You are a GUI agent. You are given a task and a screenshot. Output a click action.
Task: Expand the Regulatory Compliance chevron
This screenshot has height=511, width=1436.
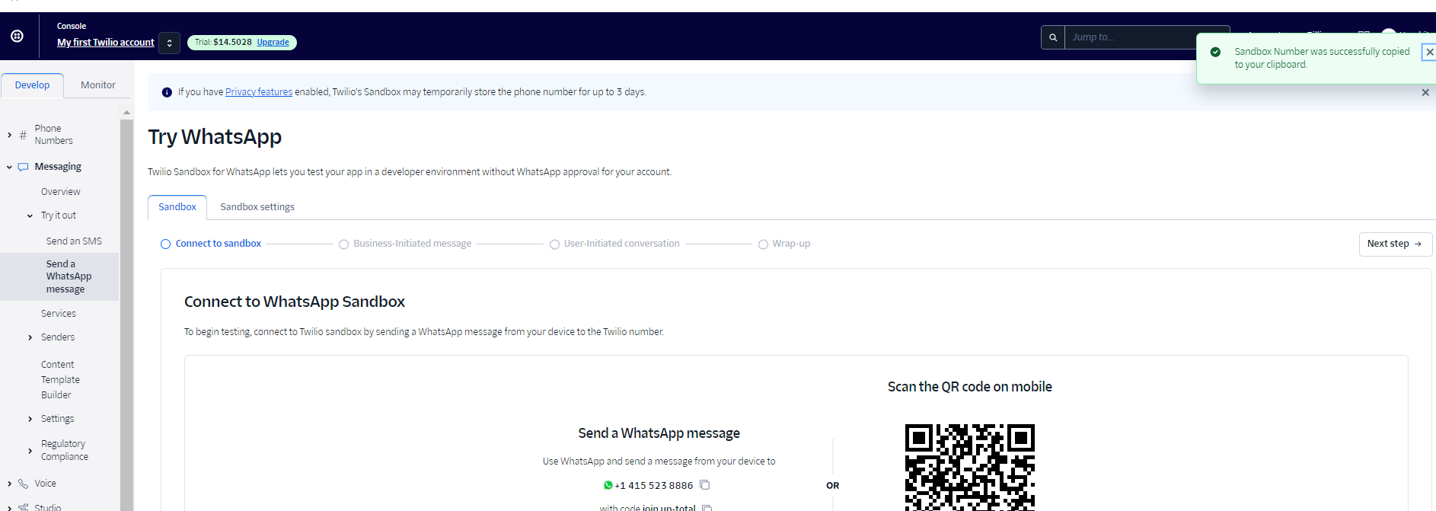click(x=30, y=451)
